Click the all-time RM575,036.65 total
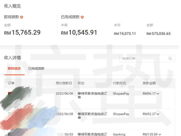This screenshot has width=181, height=136. [x=158, y=34]
